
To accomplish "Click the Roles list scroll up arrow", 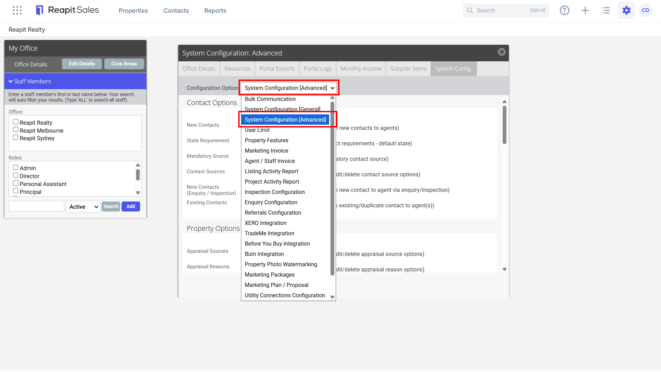I will coord(138,165).
